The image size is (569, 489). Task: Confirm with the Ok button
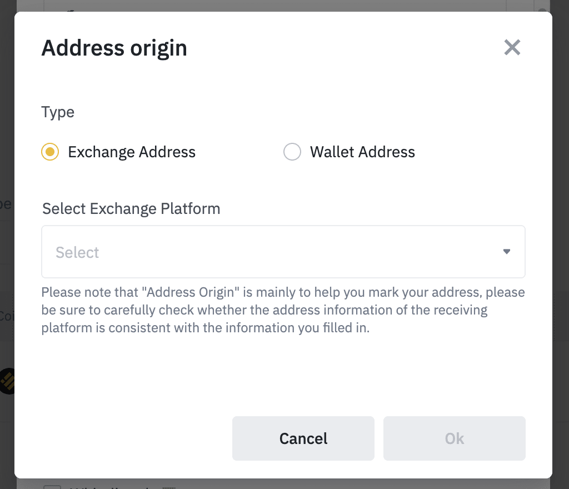454,438
